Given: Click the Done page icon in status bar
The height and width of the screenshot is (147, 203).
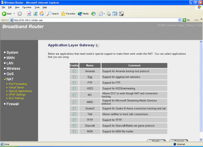Looking at the screenshot, I should coord(2,144).
